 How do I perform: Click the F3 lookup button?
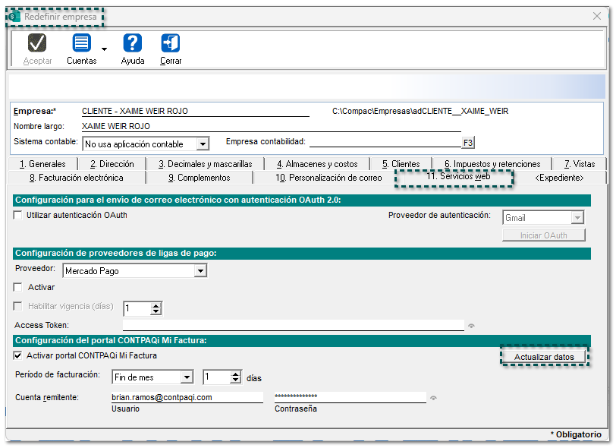[468, 143]
